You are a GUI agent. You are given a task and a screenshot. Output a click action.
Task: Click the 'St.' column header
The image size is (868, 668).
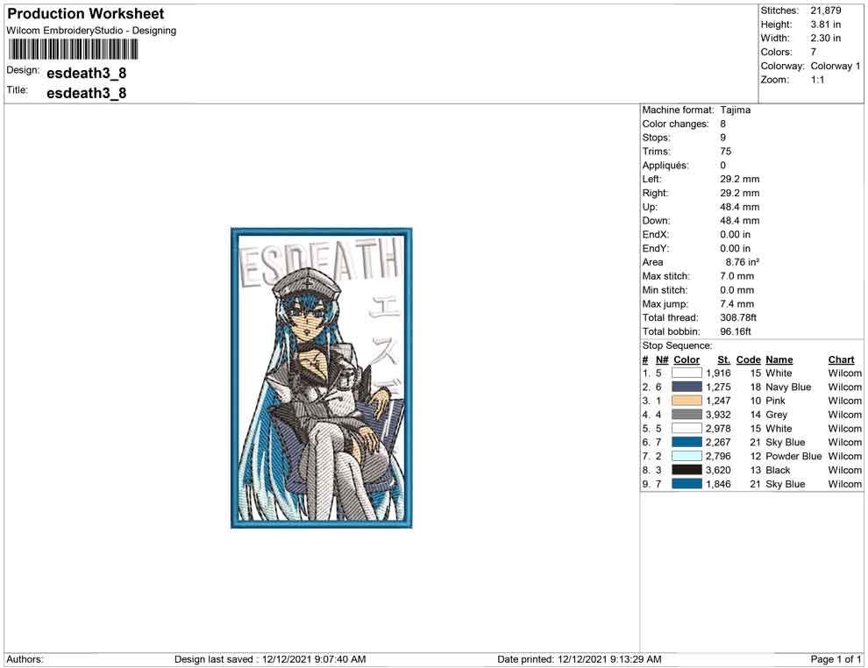[x=723, y=359]
